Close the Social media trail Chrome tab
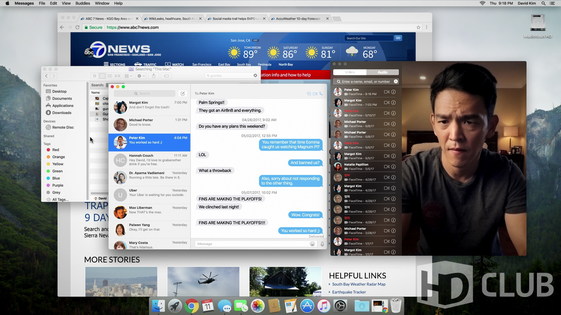 264,19
